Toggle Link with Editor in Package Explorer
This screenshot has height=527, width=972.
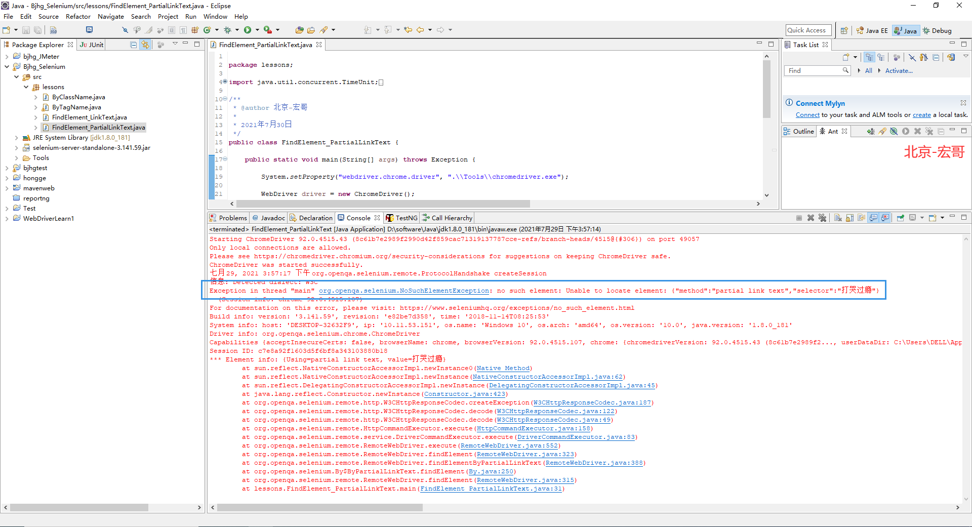click(x=145, y=45)
